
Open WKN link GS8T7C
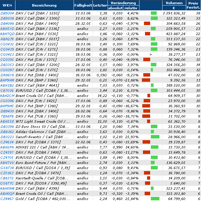(7, 183)
